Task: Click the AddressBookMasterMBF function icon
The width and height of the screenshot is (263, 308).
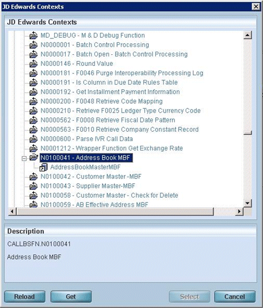Action: click(44, 167)
